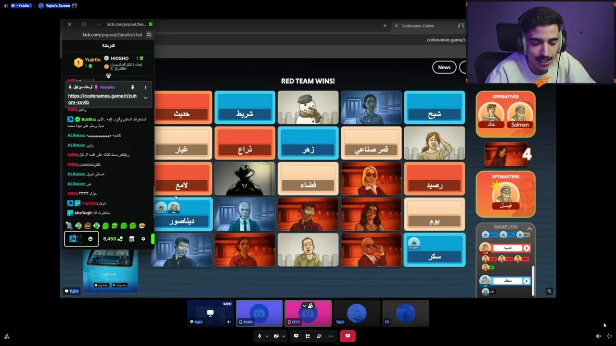The height and width of the screenshot is (346, 616).
Task: Select the F9 participant tile
Action: [406, 313]
